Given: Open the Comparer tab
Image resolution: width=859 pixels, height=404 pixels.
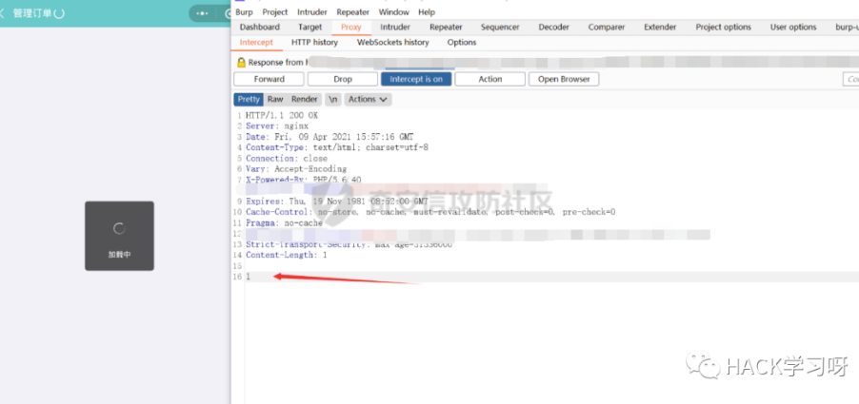Looking at the screenshot, I should pyautogui.click(x=607, y=27).
